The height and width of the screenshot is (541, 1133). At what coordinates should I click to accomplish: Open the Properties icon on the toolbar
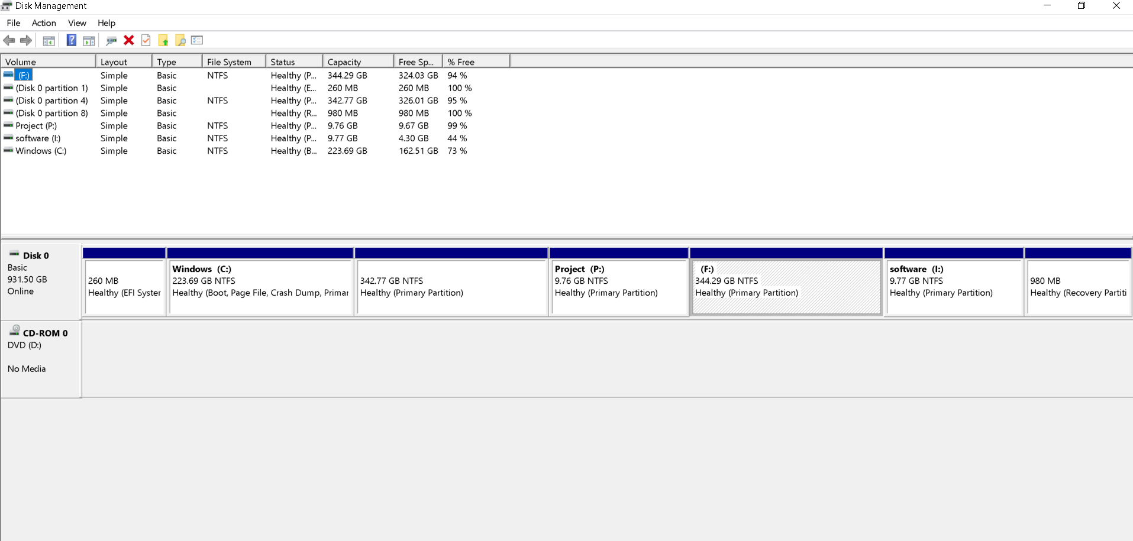click(x=146, y=40)
